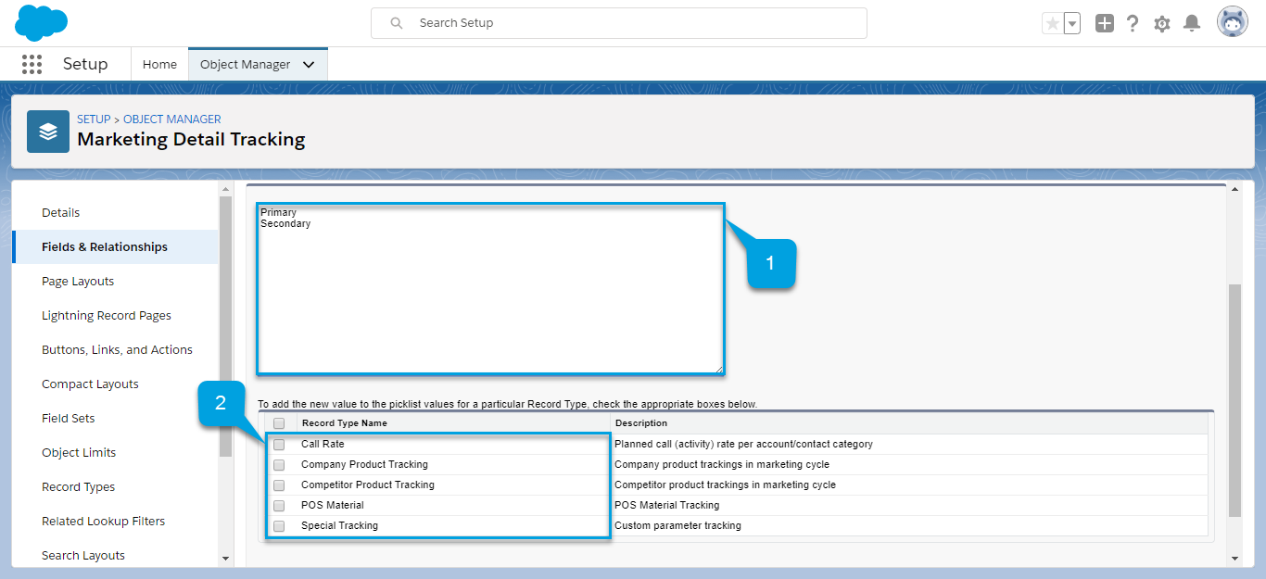Open the global actions plus icon
This screenshot has width=1266, height=579.
(1104, 23)
